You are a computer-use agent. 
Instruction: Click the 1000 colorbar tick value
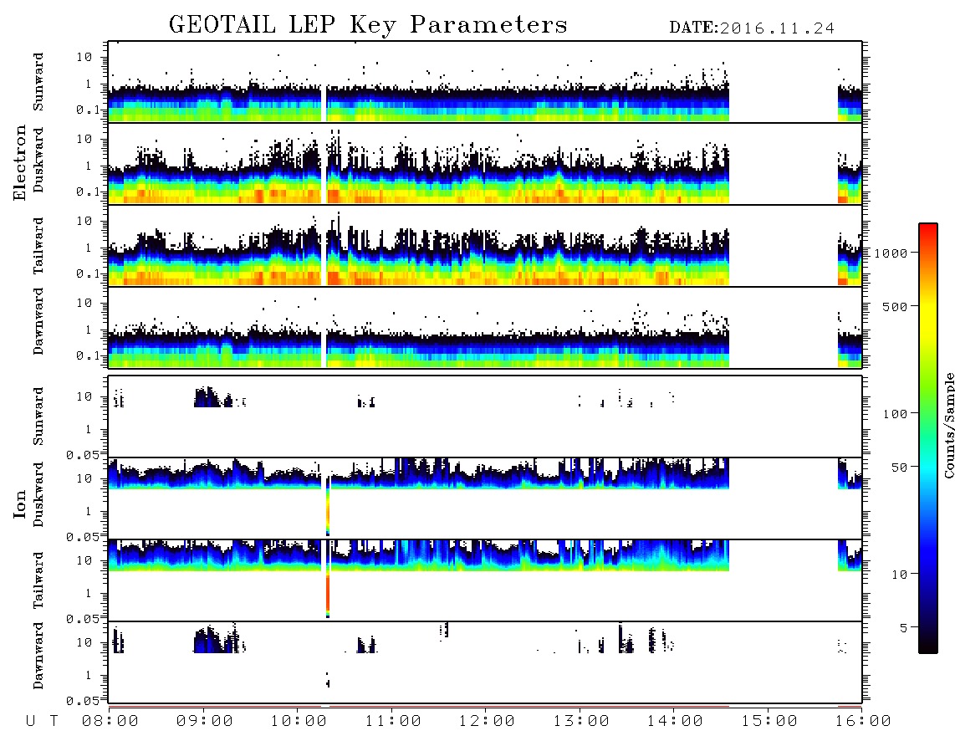point(891,253)
